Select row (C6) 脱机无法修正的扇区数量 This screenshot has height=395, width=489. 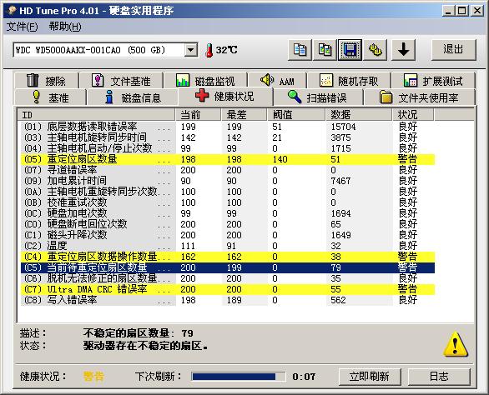pos(228,278)
